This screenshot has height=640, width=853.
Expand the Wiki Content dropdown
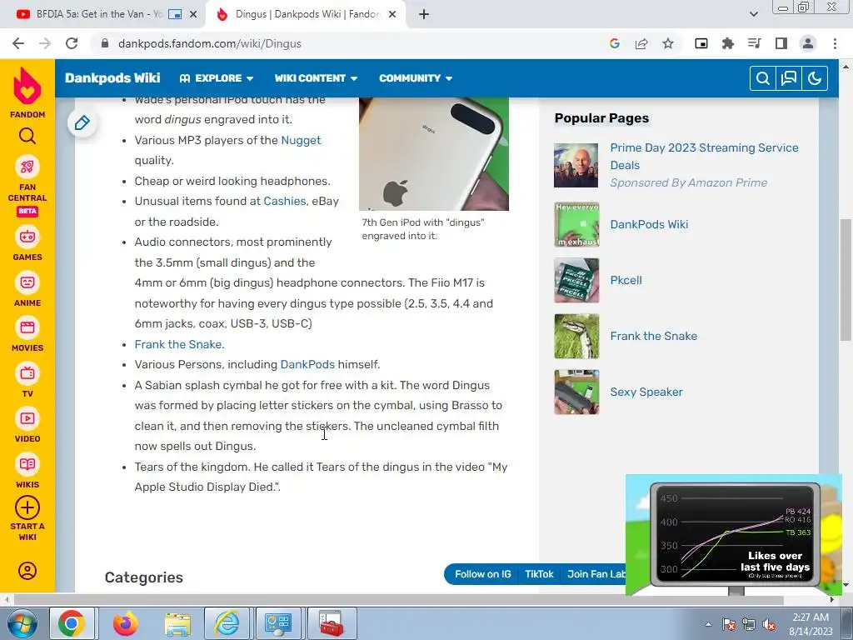pyautogui.click(x=316, y=78)
